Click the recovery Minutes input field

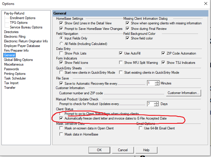(151, 83)
